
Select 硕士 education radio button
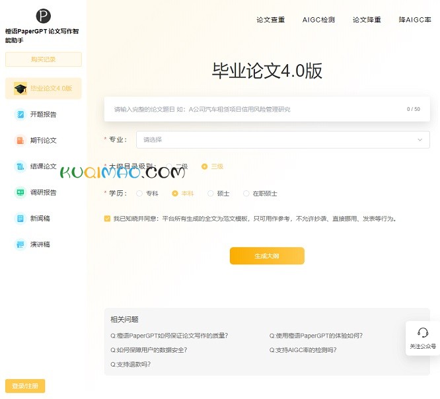pyautogui.click(x=211, y=194)
